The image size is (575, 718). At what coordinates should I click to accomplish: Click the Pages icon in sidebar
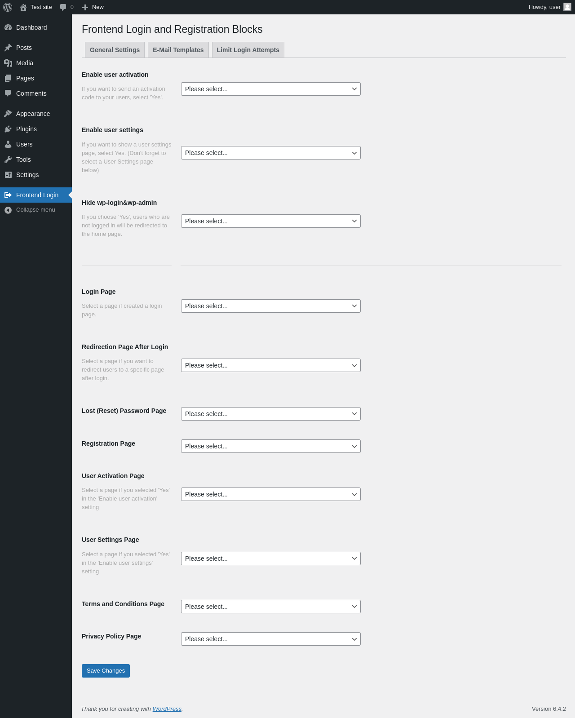point(8,78)
